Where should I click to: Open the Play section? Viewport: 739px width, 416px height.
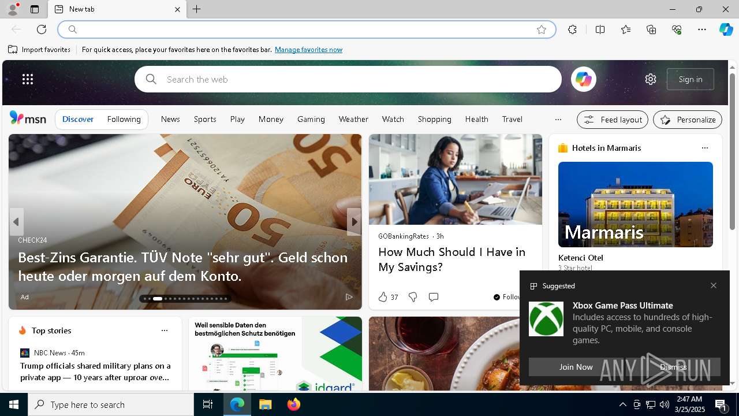coord(237,119)
